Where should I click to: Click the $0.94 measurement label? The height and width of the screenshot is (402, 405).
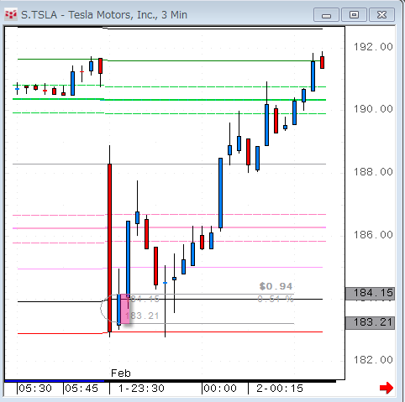coord(276,286)
